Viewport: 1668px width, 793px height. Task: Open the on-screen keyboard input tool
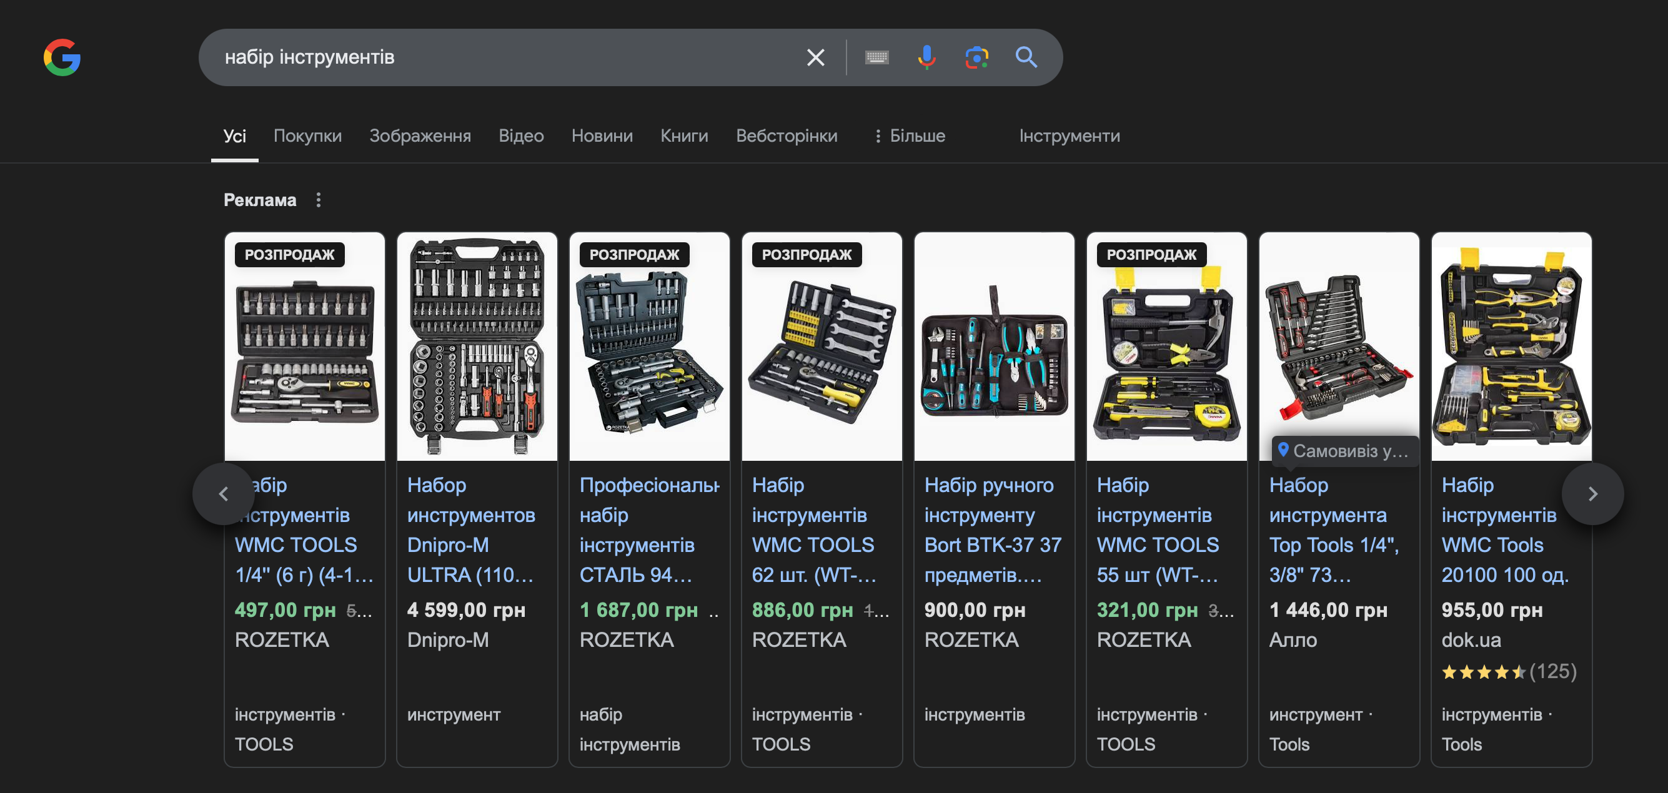[876, 57]
